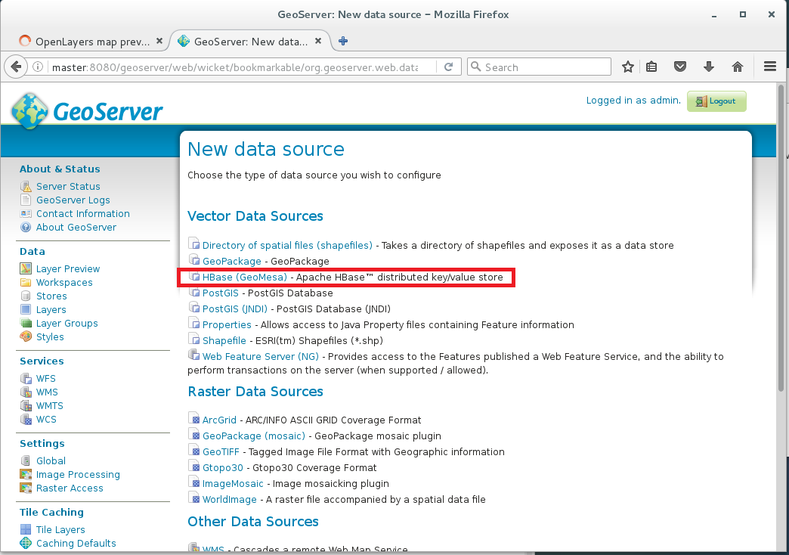Open the Caching Defaults sidebar link

(76, 544)
